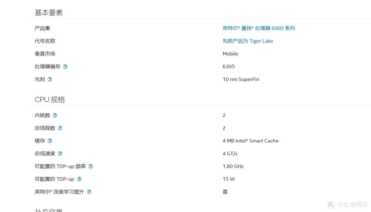Click the 产品集 row label
371x212 pixels.
42,28
